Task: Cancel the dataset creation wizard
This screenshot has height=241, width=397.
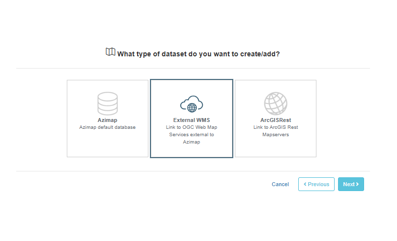Action: [280, 184]
